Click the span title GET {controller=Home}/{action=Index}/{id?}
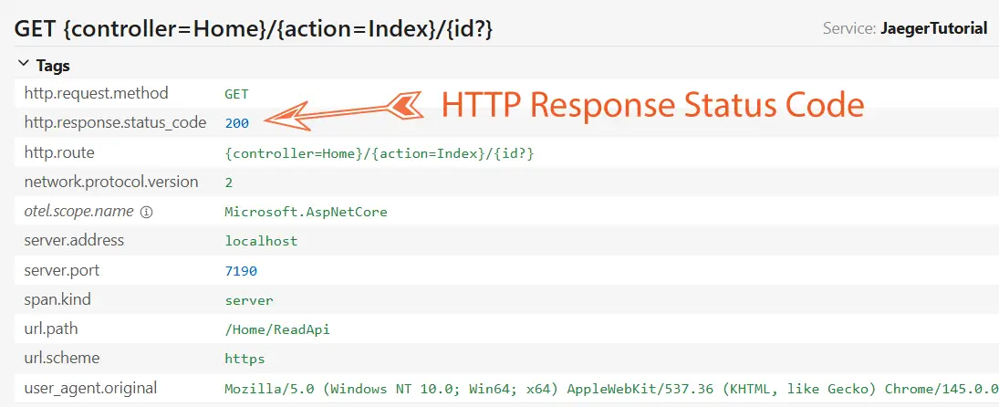Screen dimensions: 999x407 click(253, 28)
